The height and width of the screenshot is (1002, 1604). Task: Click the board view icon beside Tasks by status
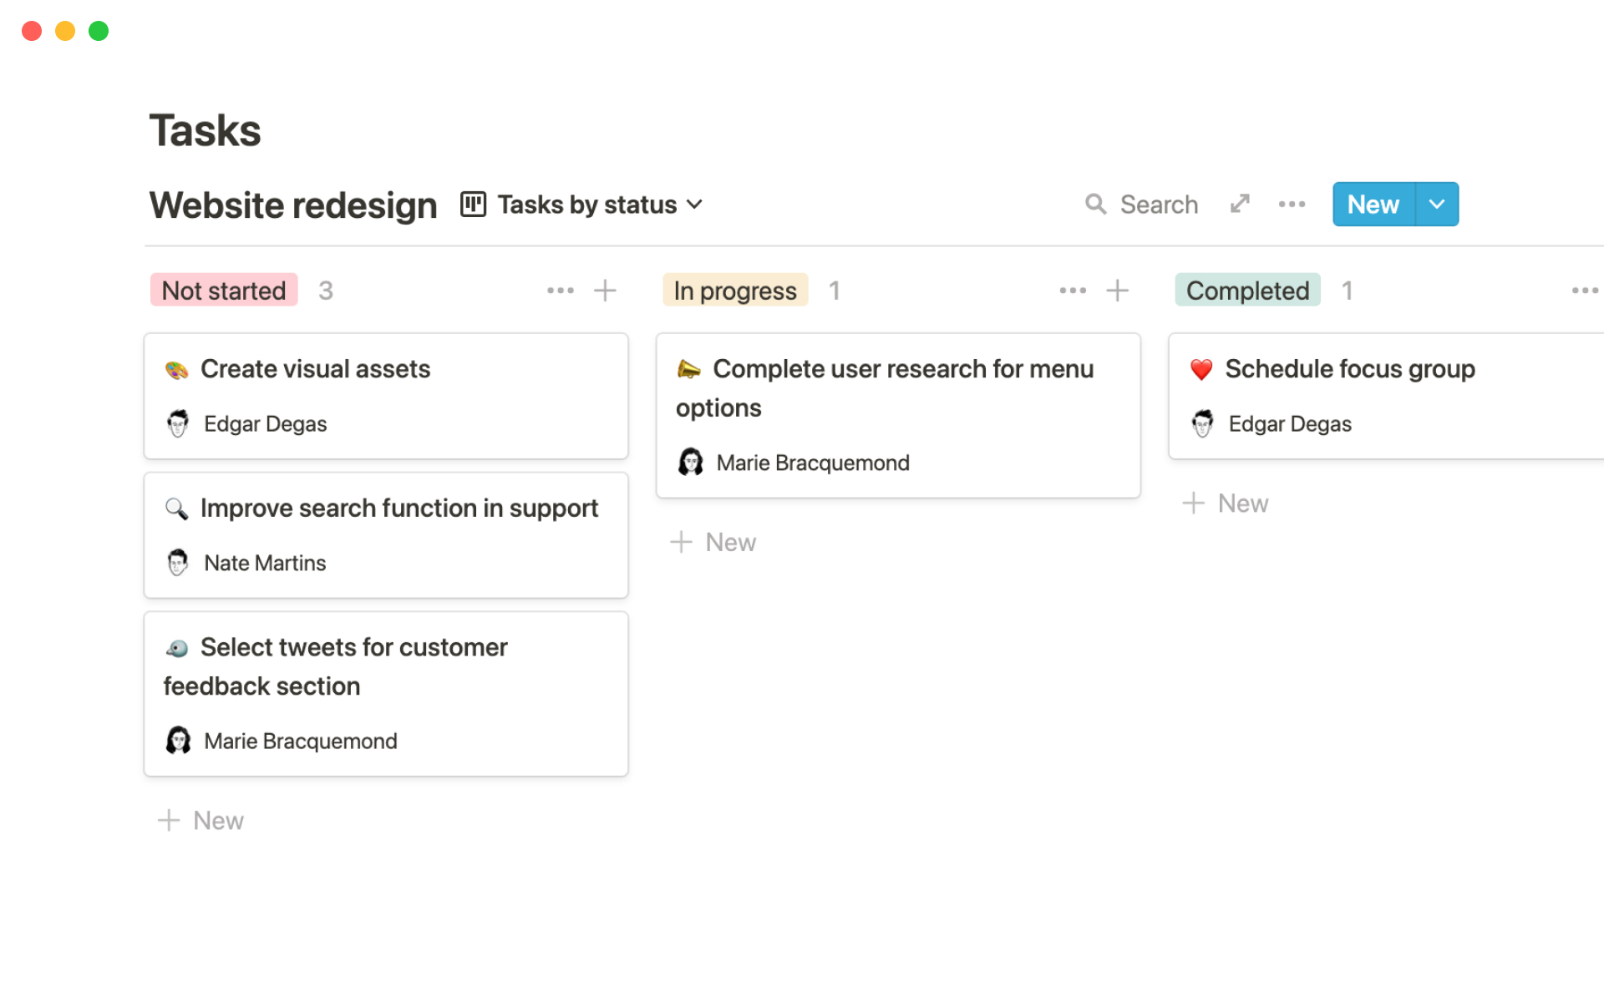point(473,205)
